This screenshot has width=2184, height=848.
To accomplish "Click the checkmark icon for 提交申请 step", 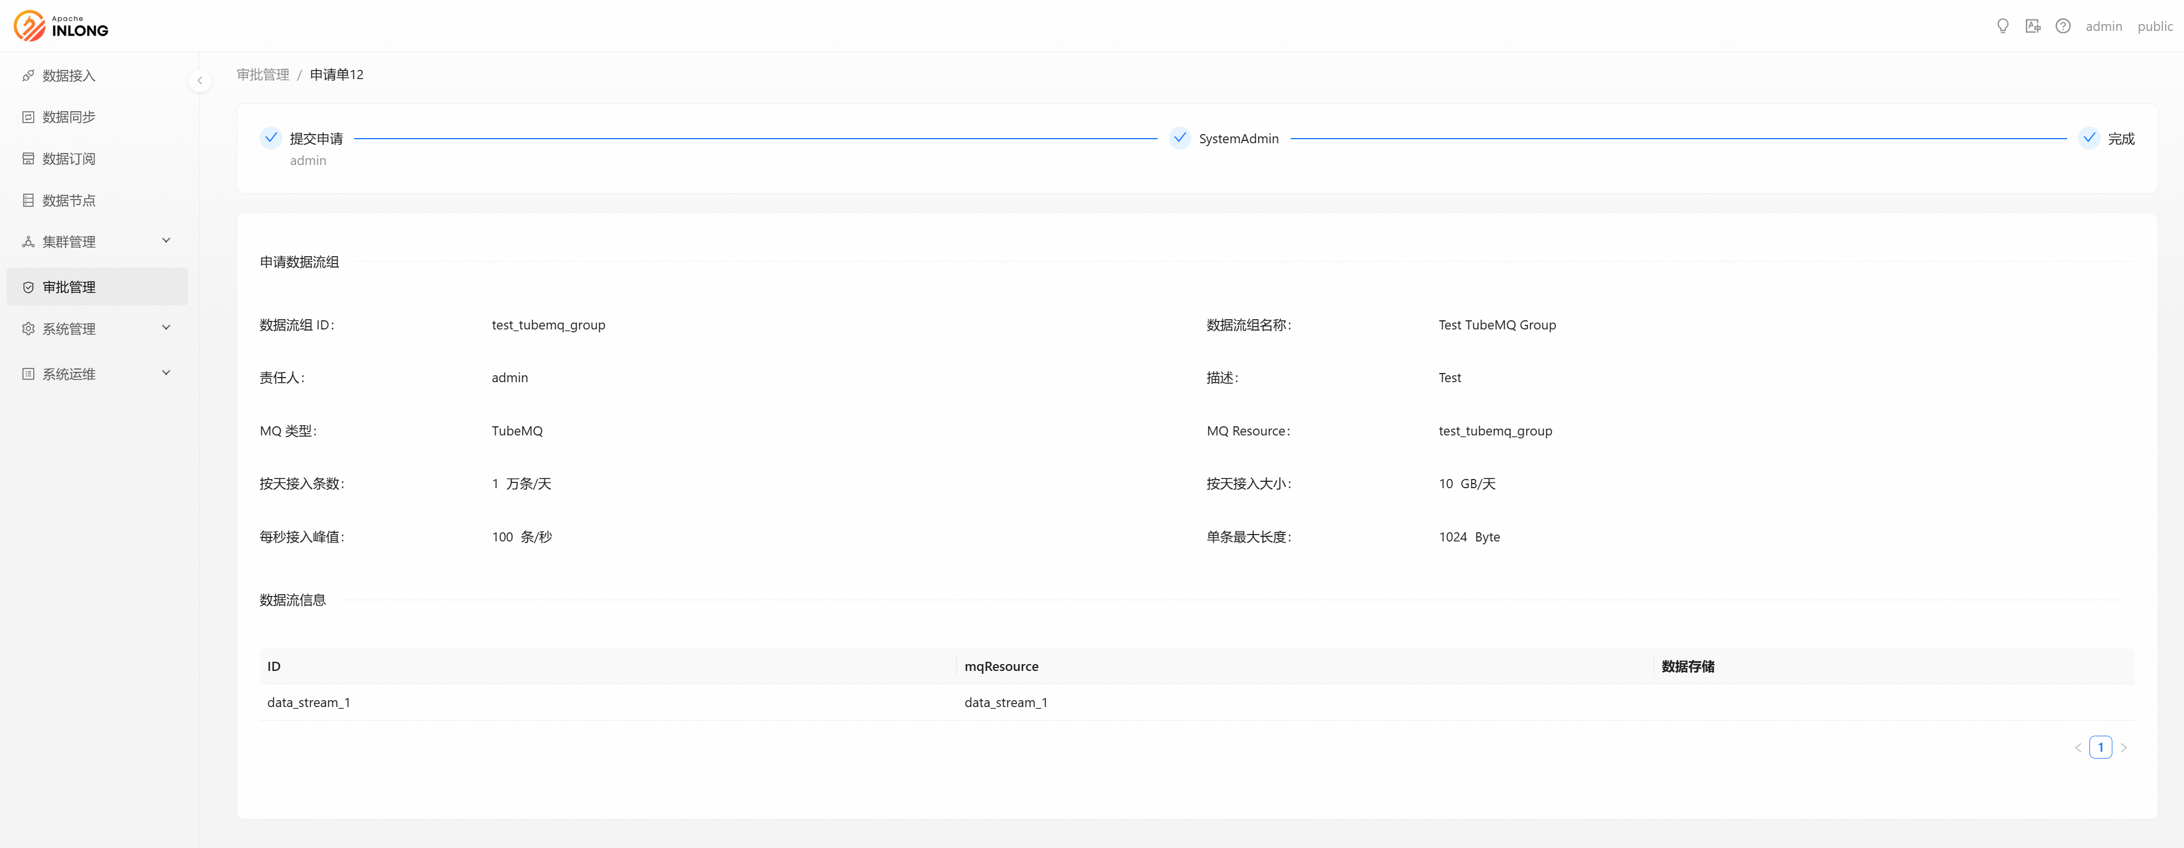I will pos(270,138).
